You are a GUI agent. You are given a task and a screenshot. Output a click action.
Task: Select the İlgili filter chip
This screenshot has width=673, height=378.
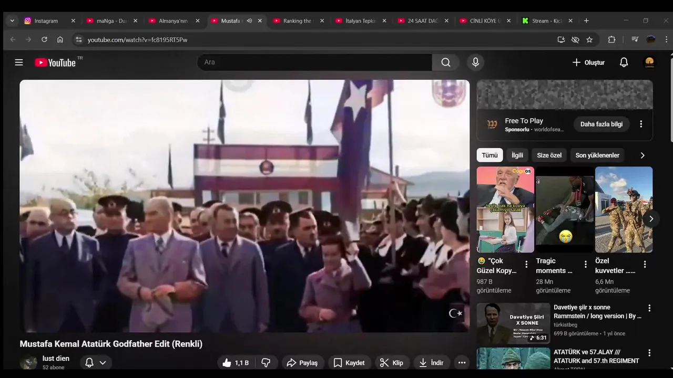[x=517, y=155]
